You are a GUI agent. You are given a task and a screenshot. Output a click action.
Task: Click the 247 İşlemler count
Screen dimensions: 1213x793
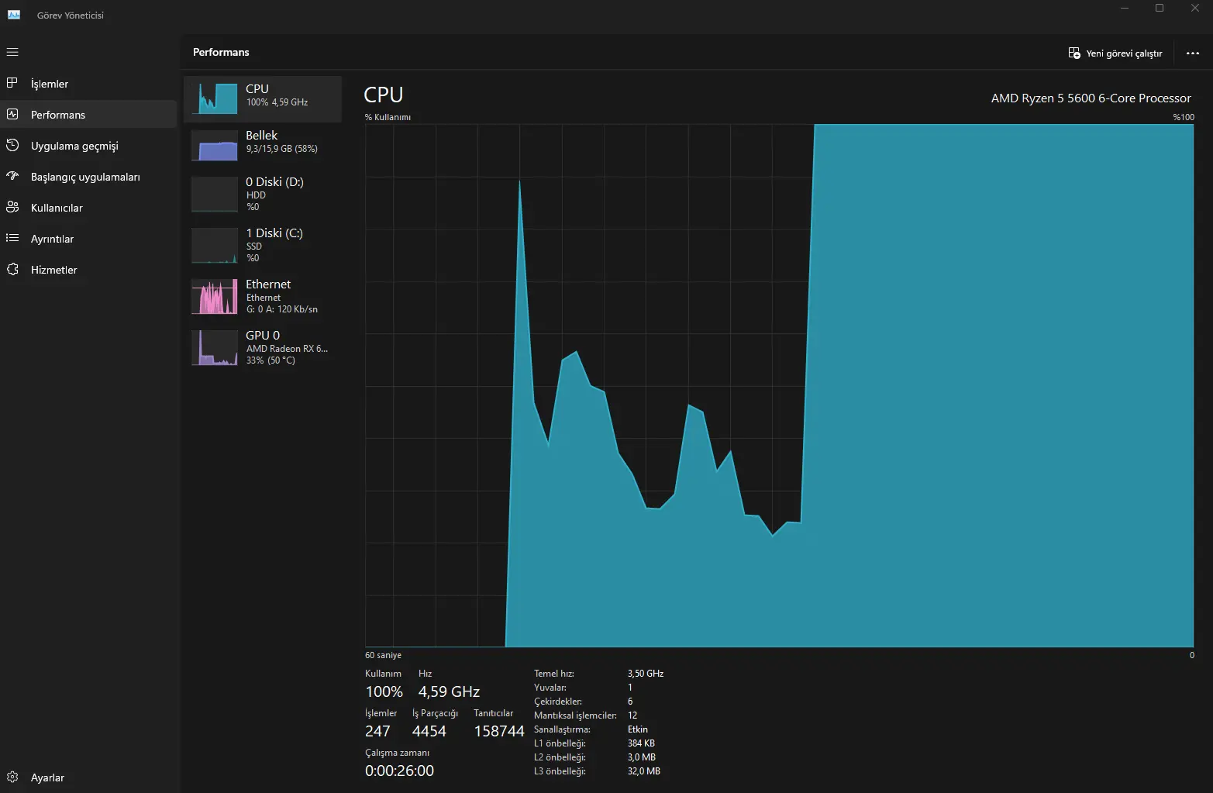377,731
